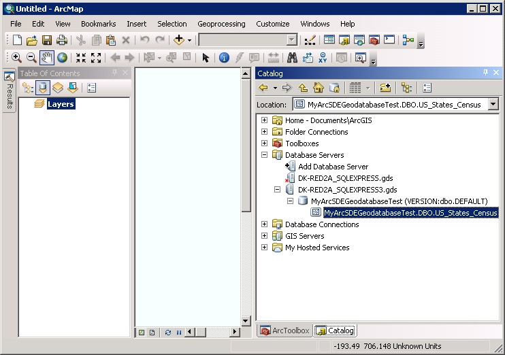Toggle List By Drawing Order view
Screen dimensions: 505x355
pyautogui.click(x=28, y=88)
